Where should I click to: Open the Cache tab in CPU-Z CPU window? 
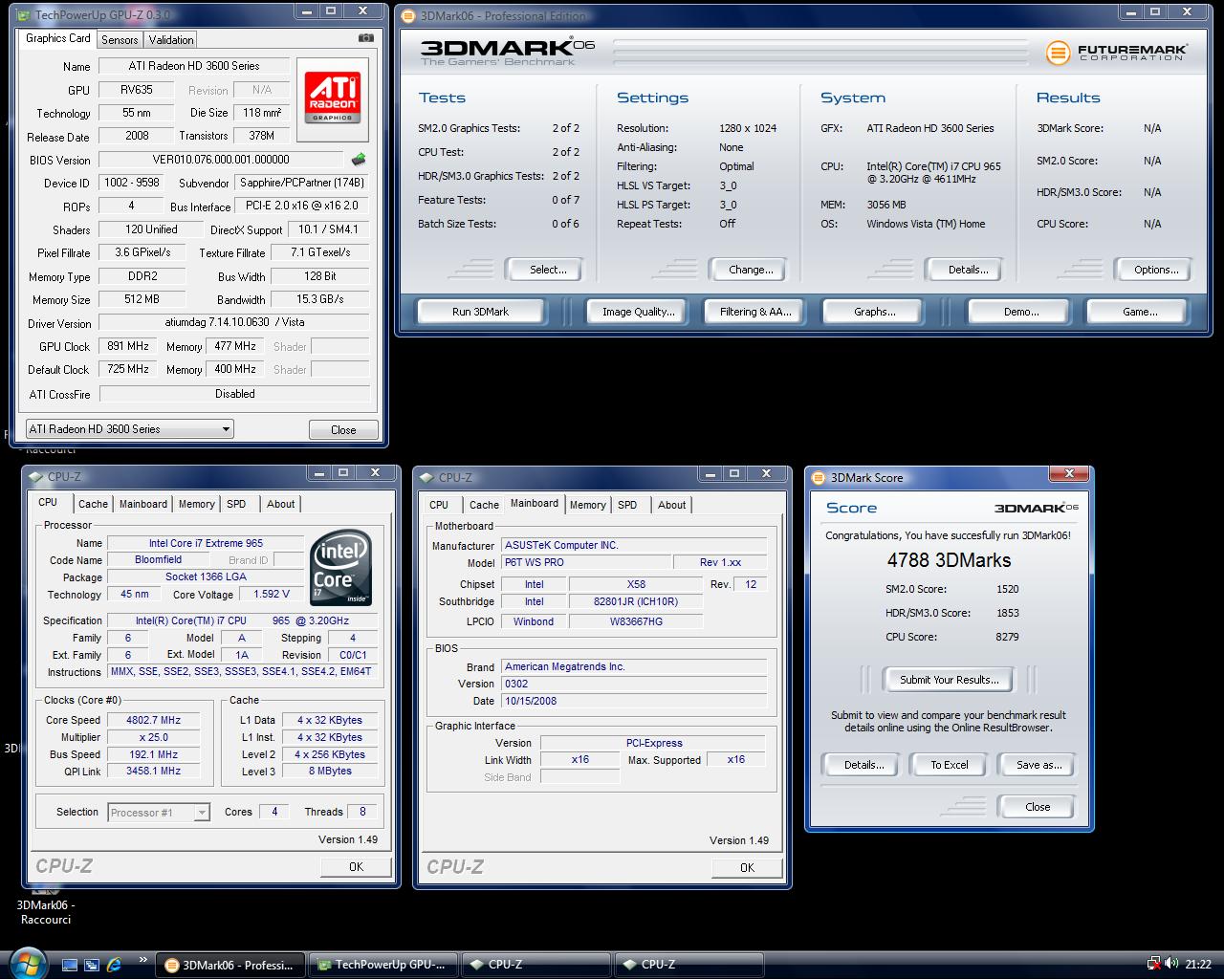(93, 504)
